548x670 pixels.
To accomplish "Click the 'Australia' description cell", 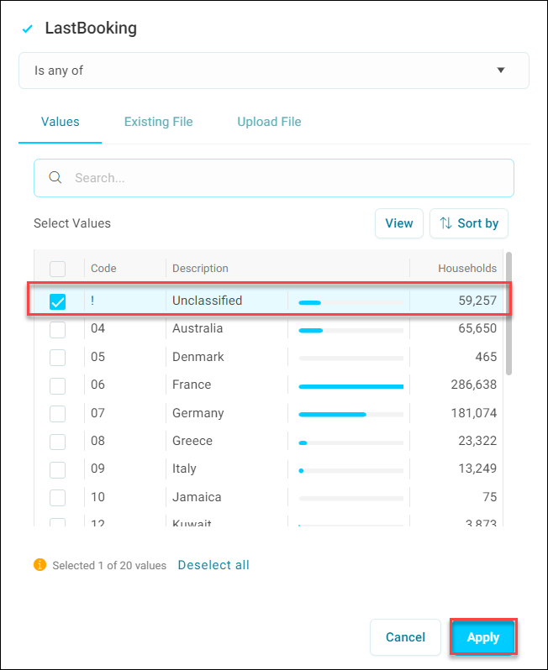I will point(198,328).
